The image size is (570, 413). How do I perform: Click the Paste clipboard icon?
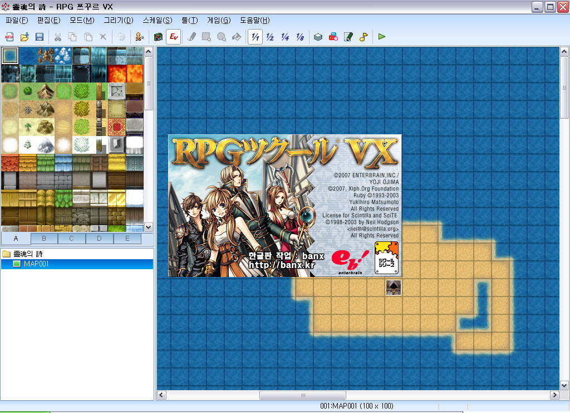click(x=88, y=37)
